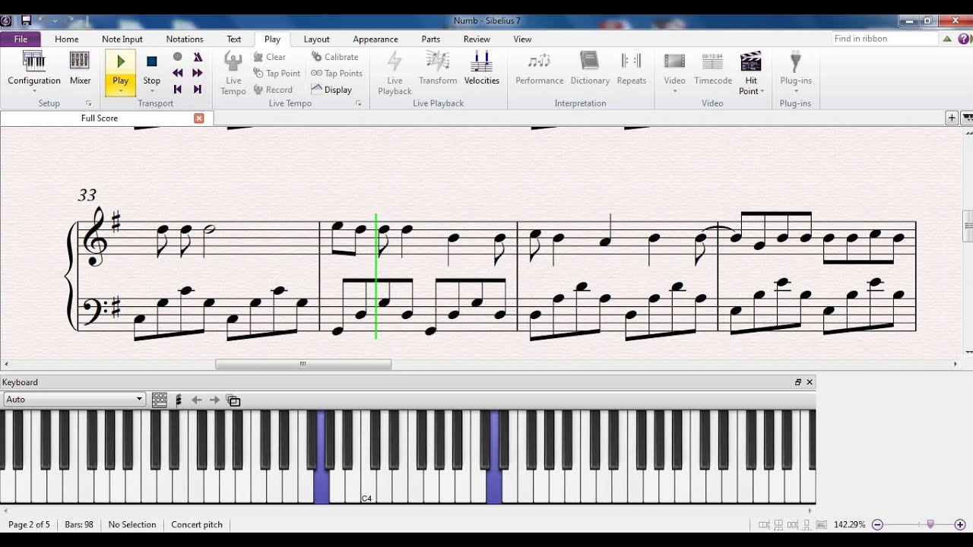Open Transform live playback tool
973x547 pixels.
pyautogui.click(x=438, y=68)
